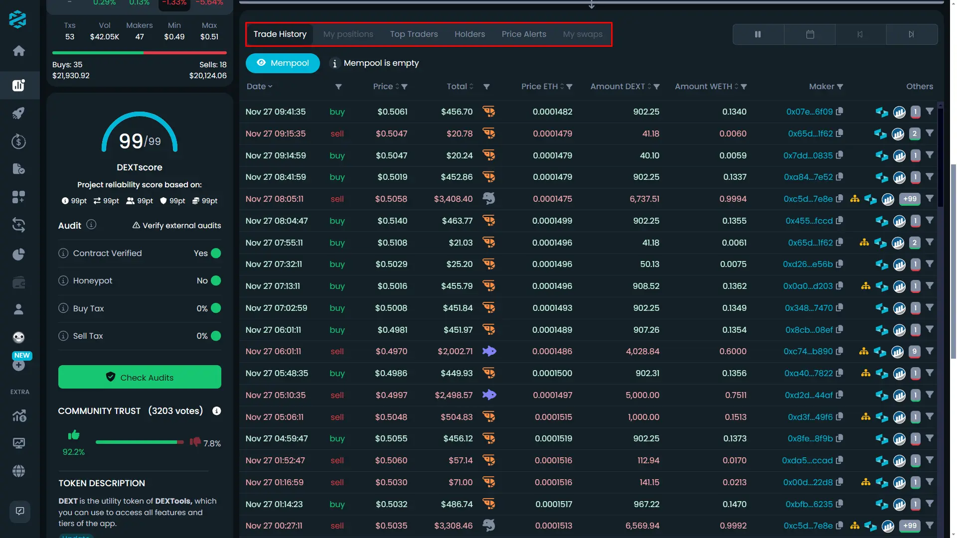Click the Check Audits button
Screen dimensions: 957x538
coord(140,377)
